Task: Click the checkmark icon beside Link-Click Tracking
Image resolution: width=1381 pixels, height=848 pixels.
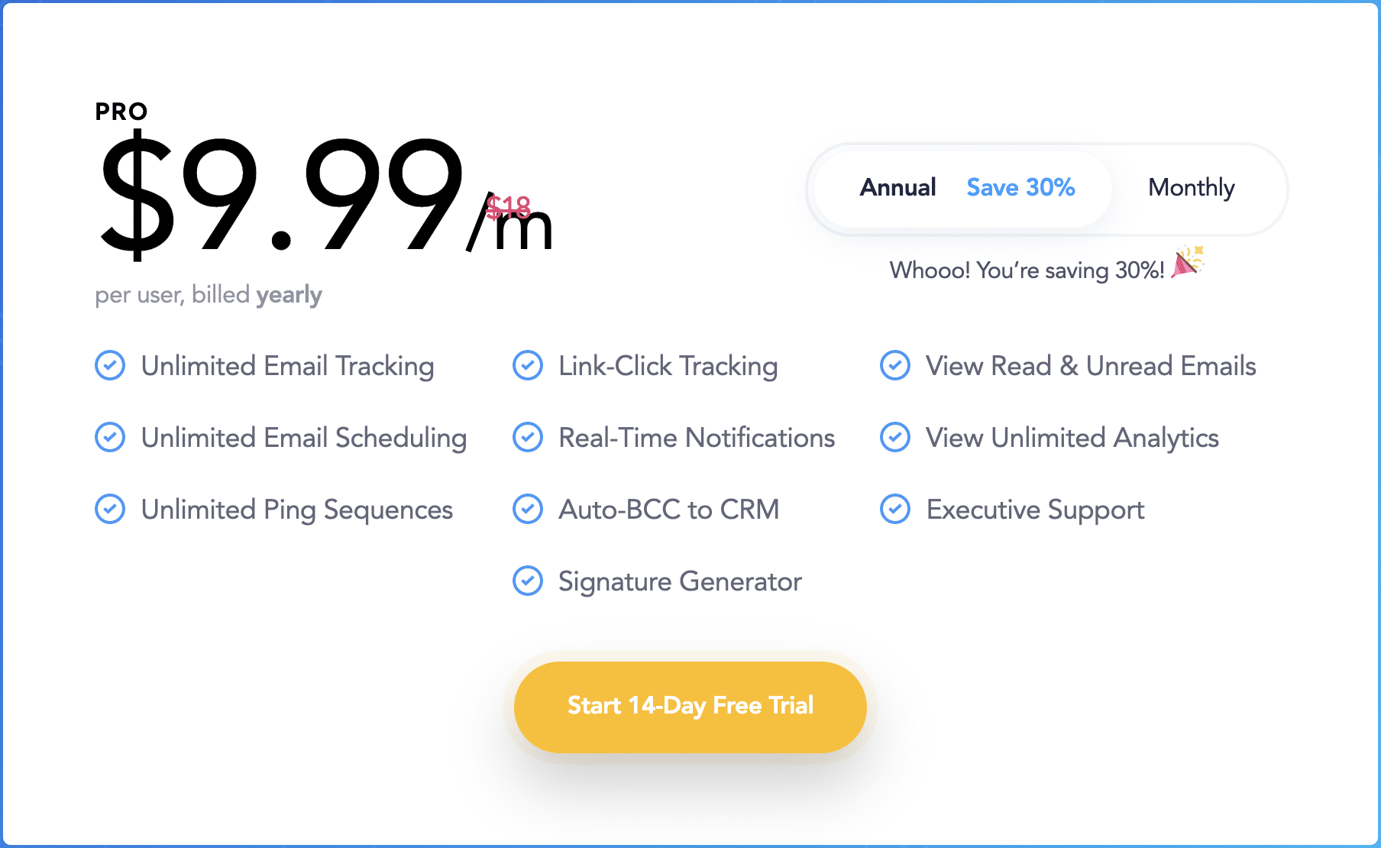Action: click(528, 366)
